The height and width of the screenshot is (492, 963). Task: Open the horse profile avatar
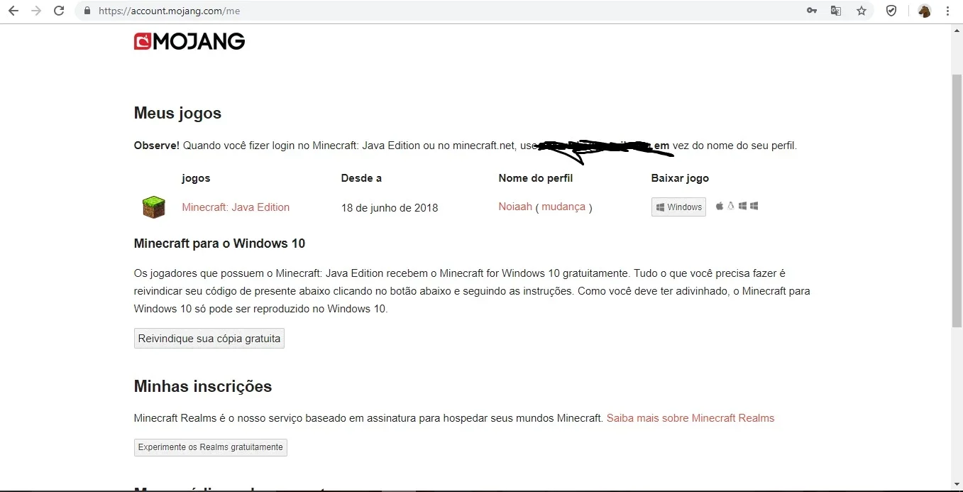[x=924, y=11]
